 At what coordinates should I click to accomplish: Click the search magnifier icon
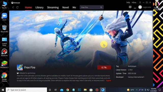(101, 7)
